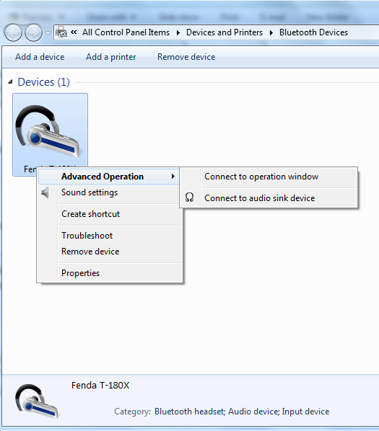379x431 pixels.
Task: Open Advanced Operation menu item
Action: (x=109, y=177)
